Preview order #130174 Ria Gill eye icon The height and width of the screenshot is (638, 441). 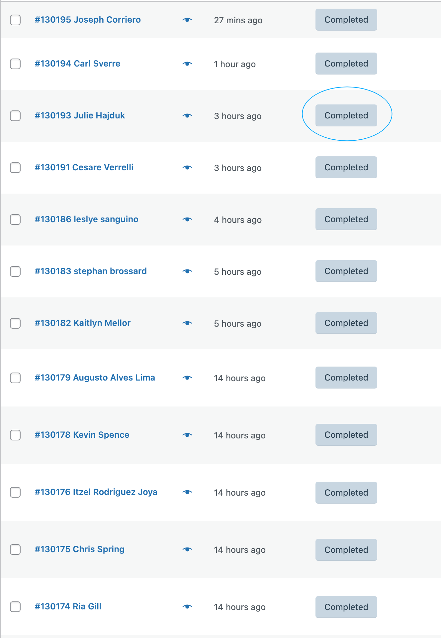(x=187, y=607)
